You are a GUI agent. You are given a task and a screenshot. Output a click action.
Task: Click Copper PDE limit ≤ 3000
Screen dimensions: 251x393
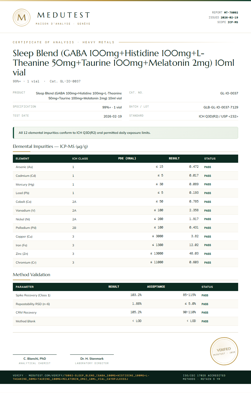158,236
